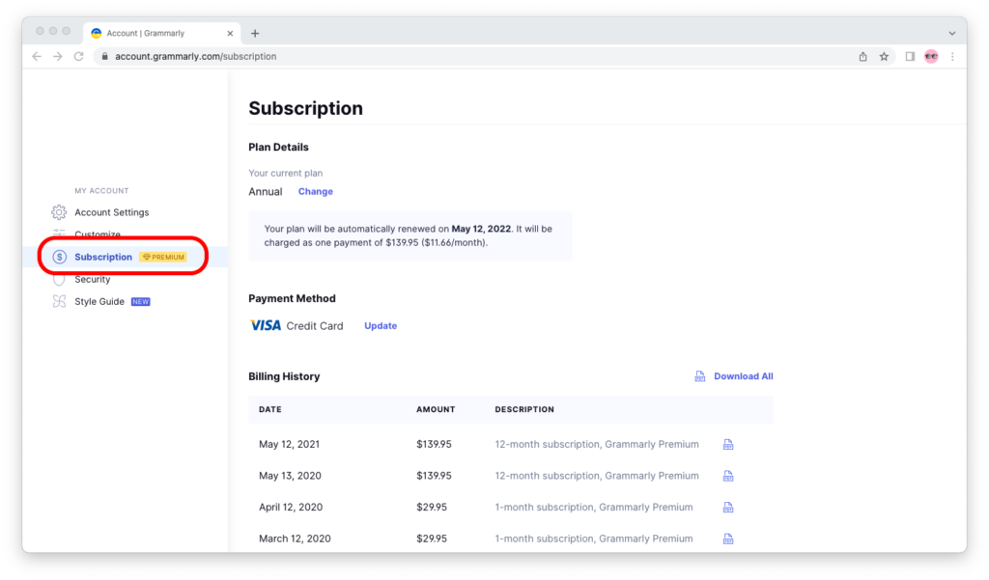Open Security in the sidebar
The width and height of the screenshot is (989, 580).
click(92, 279)
